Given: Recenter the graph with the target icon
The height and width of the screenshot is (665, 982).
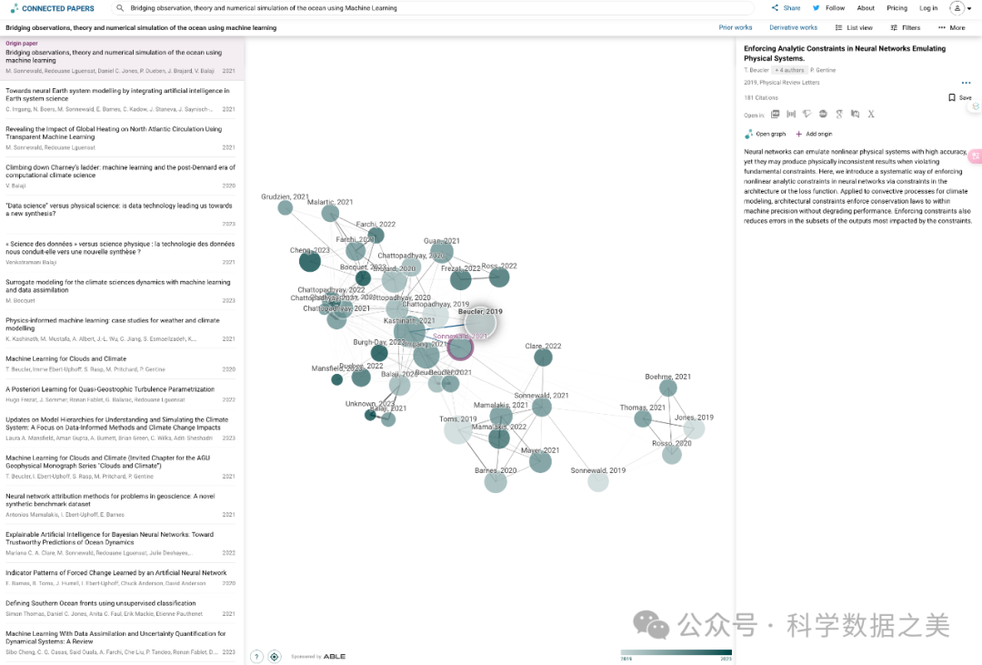Looking at the screenshot, I should coord(274,656).
